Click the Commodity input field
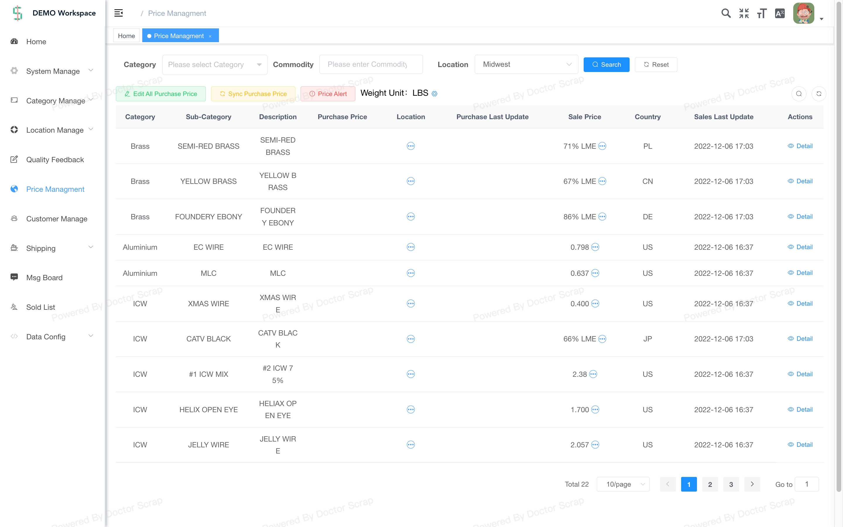 point(371,64)
